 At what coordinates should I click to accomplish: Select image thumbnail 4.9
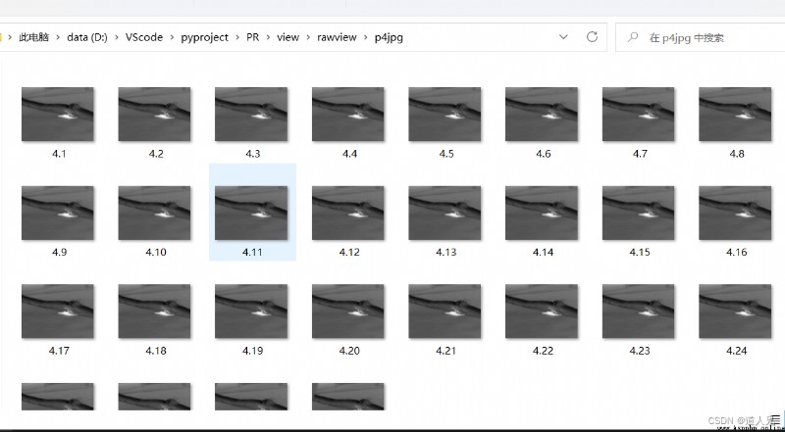click(x=58, y=213)
